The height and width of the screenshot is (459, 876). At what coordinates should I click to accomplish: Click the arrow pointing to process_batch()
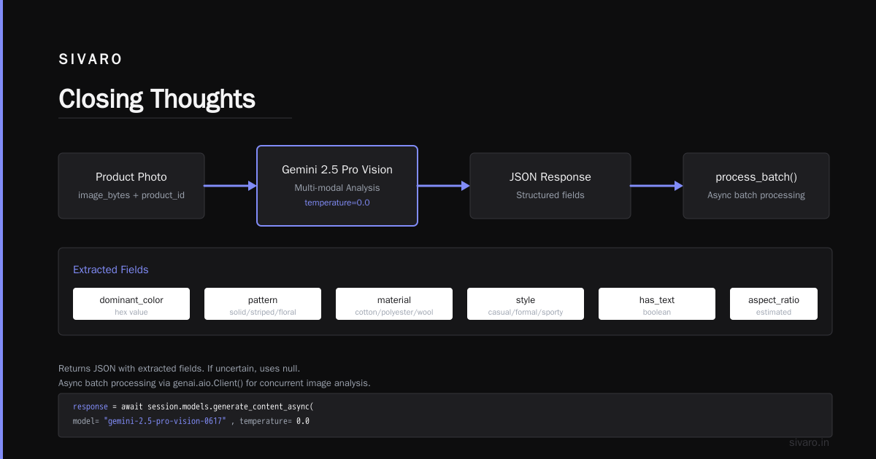[x=657, y=186]
